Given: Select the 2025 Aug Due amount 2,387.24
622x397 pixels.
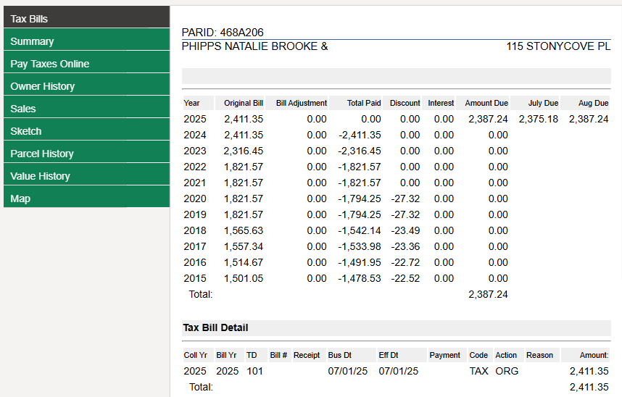Looking at the screenshot, I should point(588,119).
